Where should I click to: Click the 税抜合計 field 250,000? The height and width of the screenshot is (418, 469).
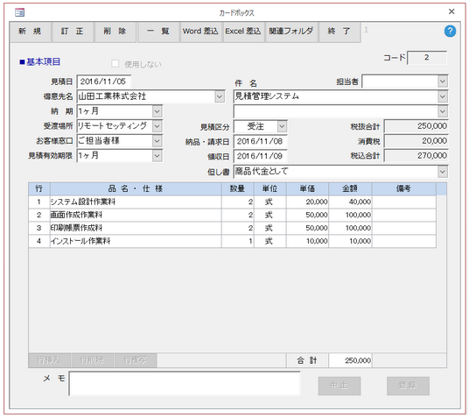pos(416,126)
